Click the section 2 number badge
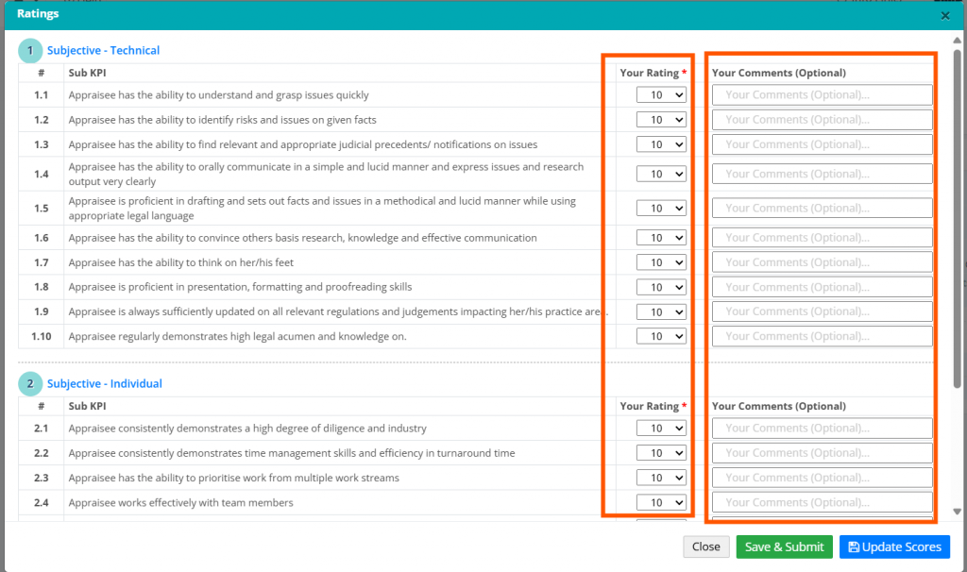 pos(30,384)
